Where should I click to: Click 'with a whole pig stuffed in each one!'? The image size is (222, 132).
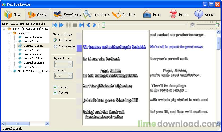[179, 100]
